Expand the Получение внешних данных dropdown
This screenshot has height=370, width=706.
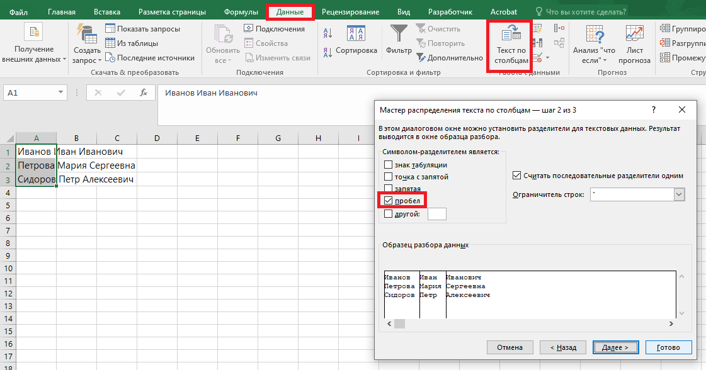[x=64, y=59]
